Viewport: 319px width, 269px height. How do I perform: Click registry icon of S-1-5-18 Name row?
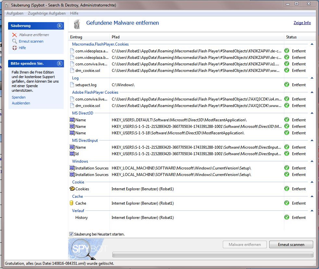tap(72, 133)
